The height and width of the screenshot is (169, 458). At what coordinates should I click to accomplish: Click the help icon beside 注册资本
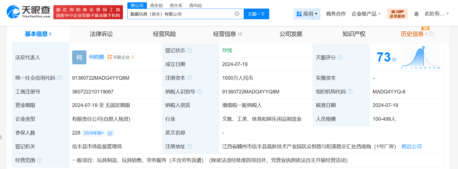190,78
